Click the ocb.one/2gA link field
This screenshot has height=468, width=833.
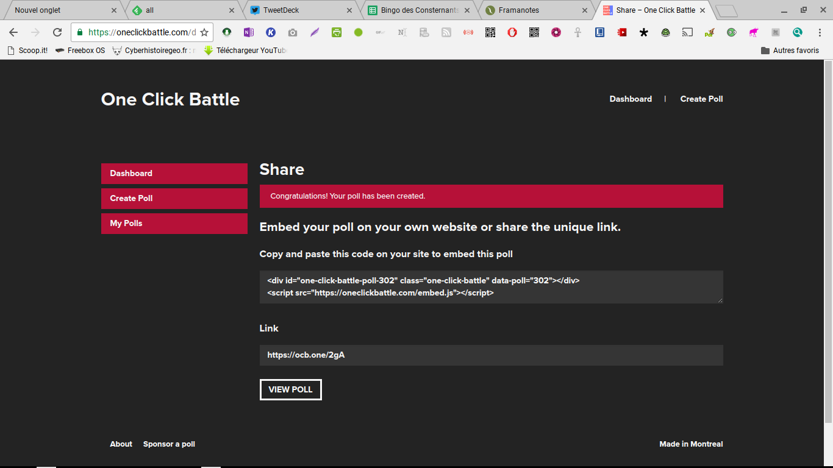[492, 355]
